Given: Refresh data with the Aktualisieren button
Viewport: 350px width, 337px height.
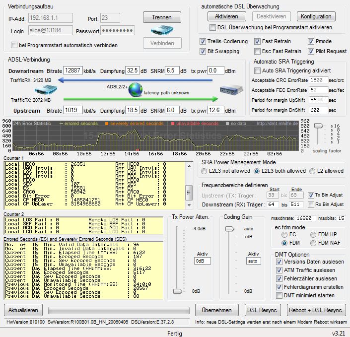Looking at the screenshot, I should [x=23, y=310].
